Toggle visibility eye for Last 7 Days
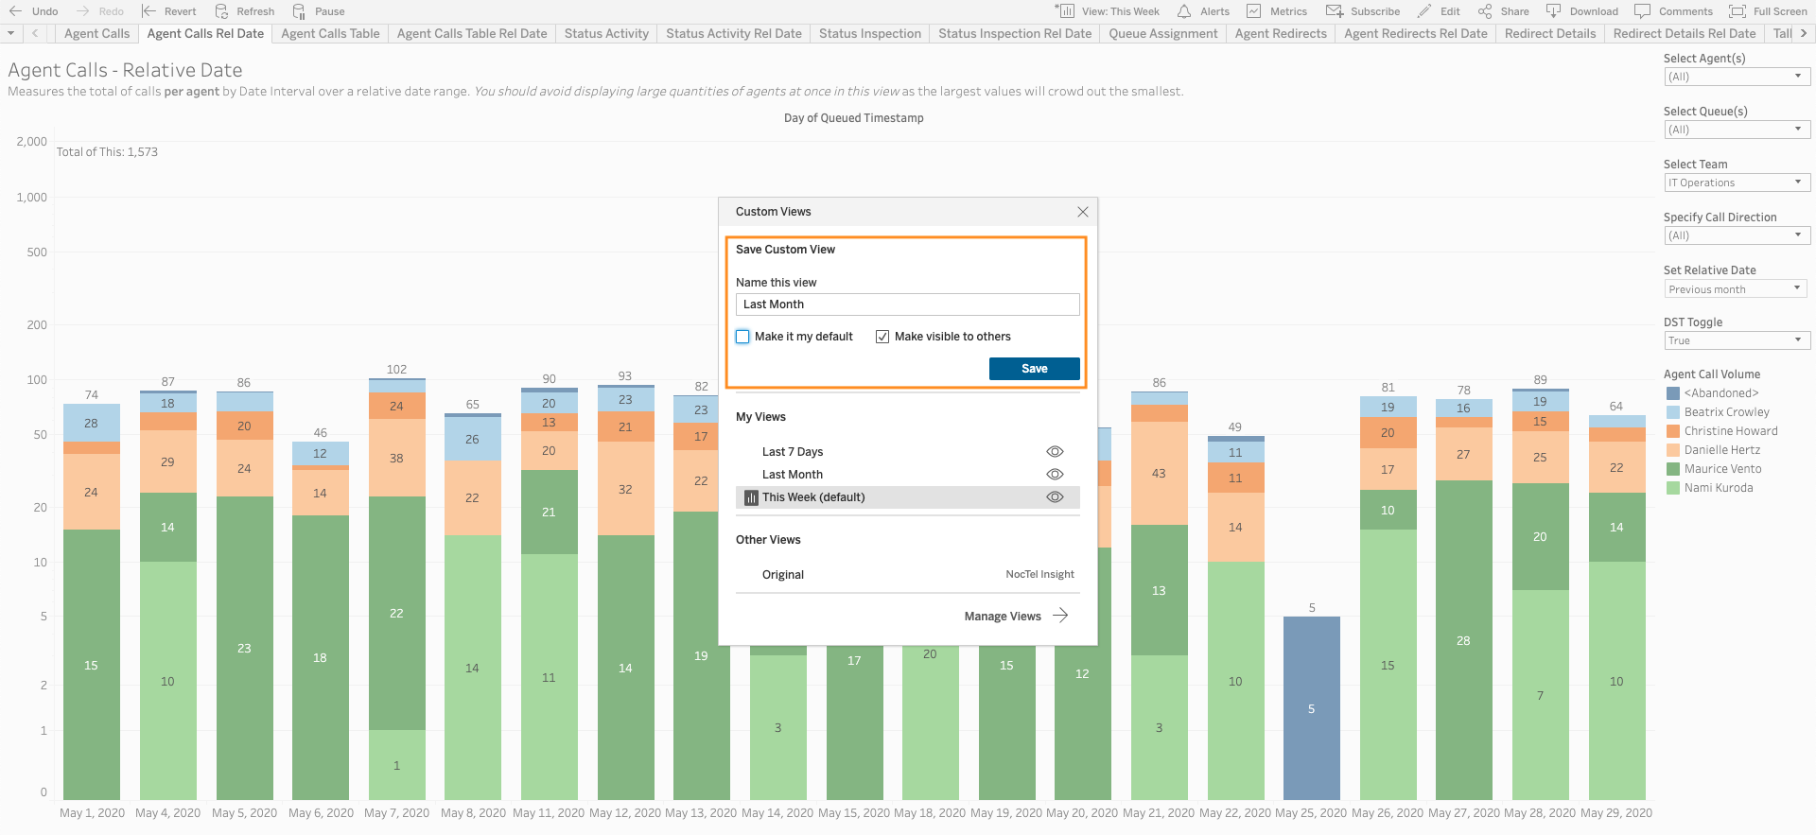 [1055, 452]
